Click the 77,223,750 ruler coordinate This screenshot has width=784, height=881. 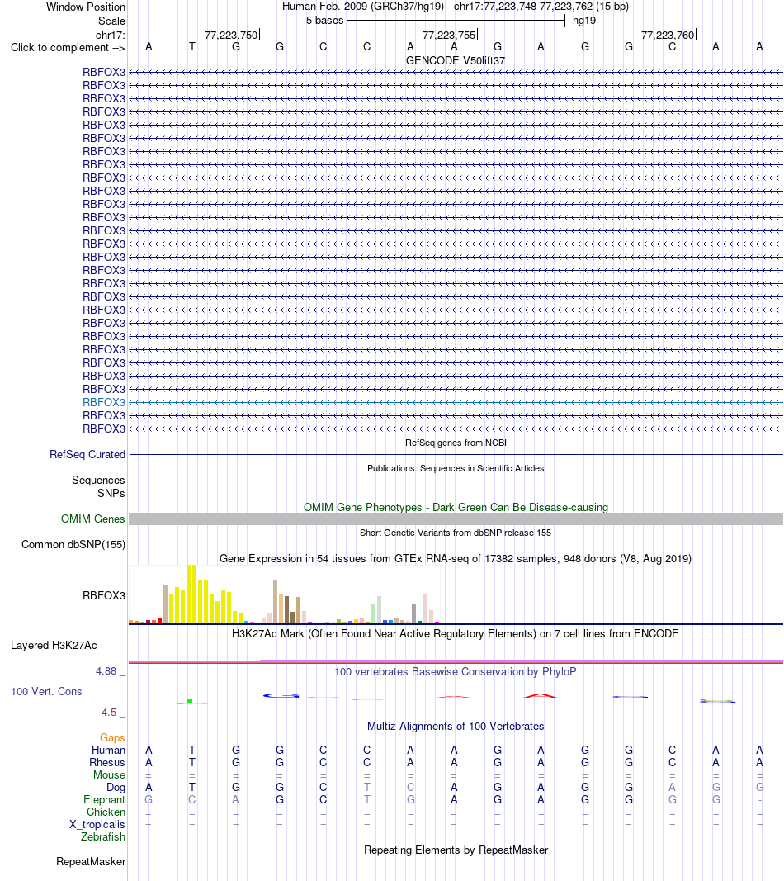(x=231, y=35)
